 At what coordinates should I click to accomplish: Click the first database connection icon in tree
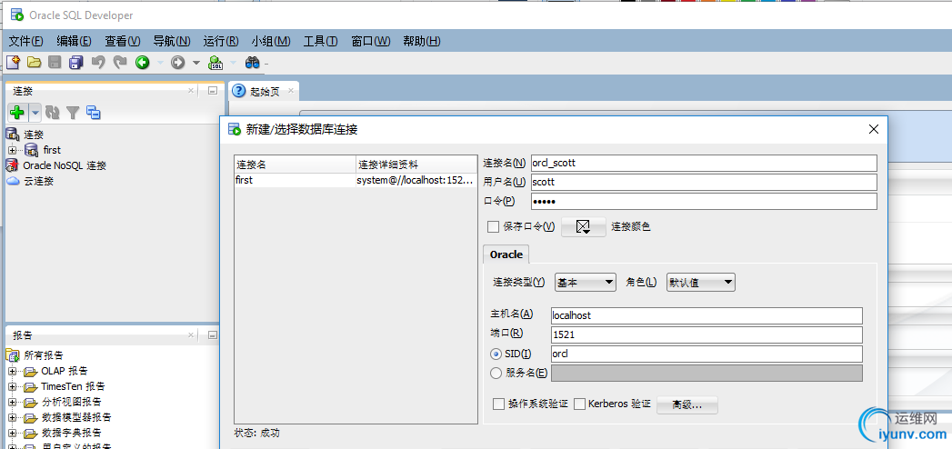point(32,150)
